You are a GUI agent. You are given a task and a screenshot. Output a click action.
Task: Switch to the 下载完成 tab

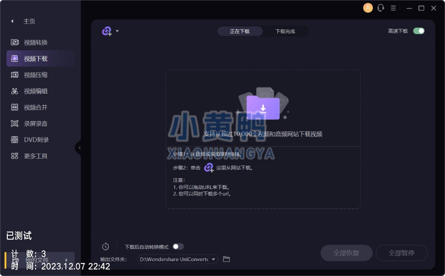coord(285,31)
